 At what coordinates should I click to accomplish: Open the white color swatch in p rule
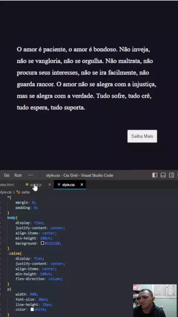click(32, 309)
